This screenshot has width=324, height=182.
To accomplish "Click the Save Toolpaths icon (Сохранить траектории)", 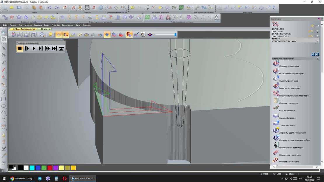I will pyautogui.click(x=276, y=64).
